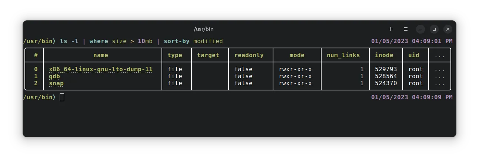This screenshot has height=162, width=479.
Task: Click the x86_64-linux-gnu-lto-dump-11 file name
Action: (100, 69)
